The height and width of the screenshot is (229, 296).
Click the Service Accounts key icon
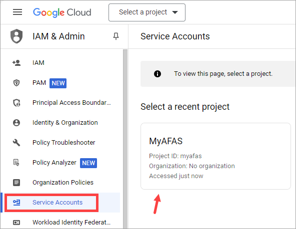16,203
